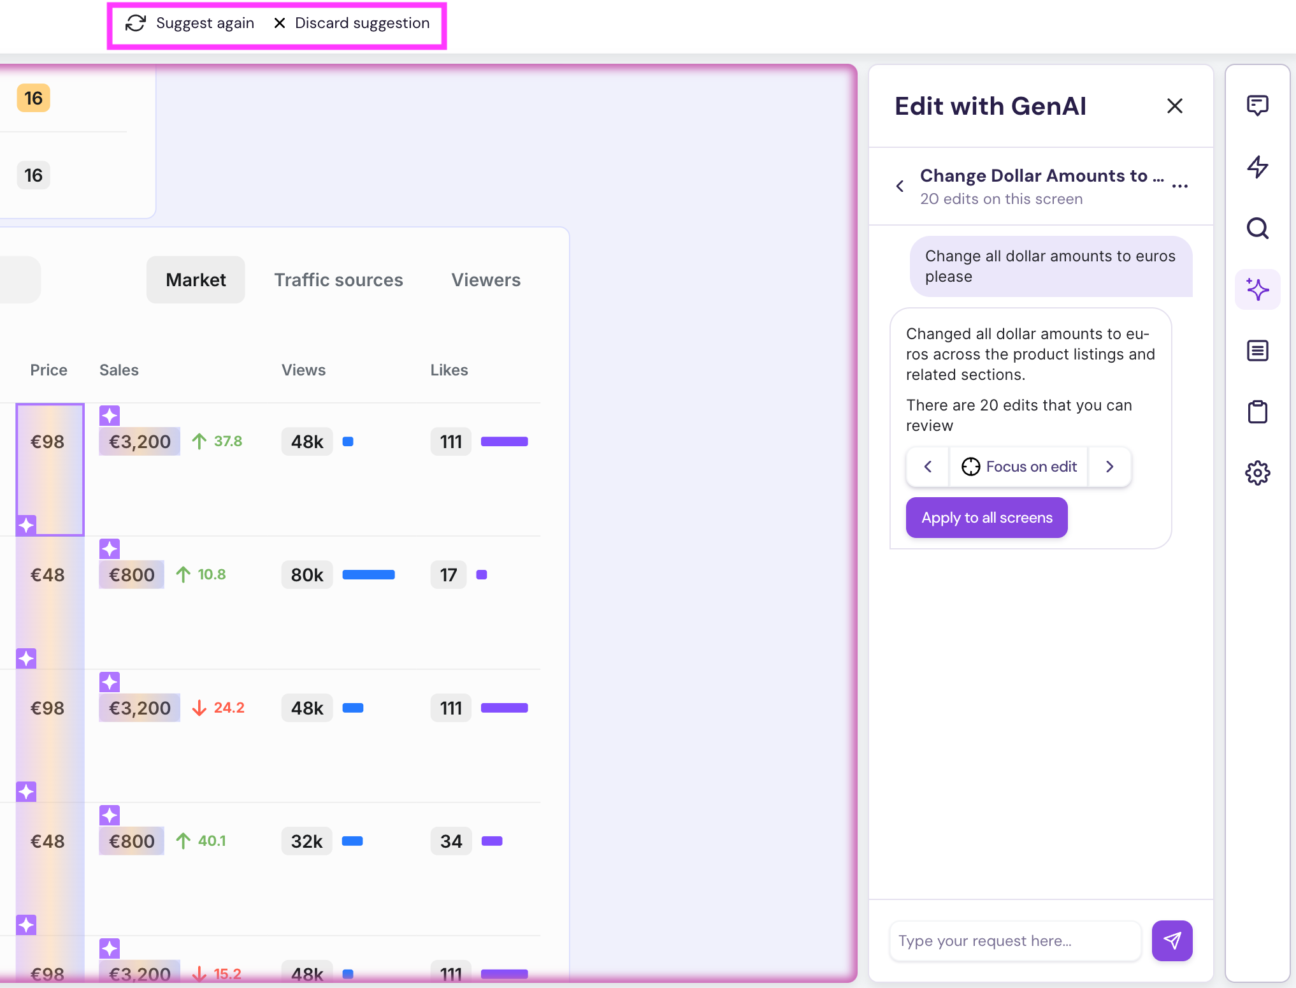This screenshot has width=1296, height=988.
Task: Click the sparkle marker above €800 with 10.8
Action: tap(110, 549)
